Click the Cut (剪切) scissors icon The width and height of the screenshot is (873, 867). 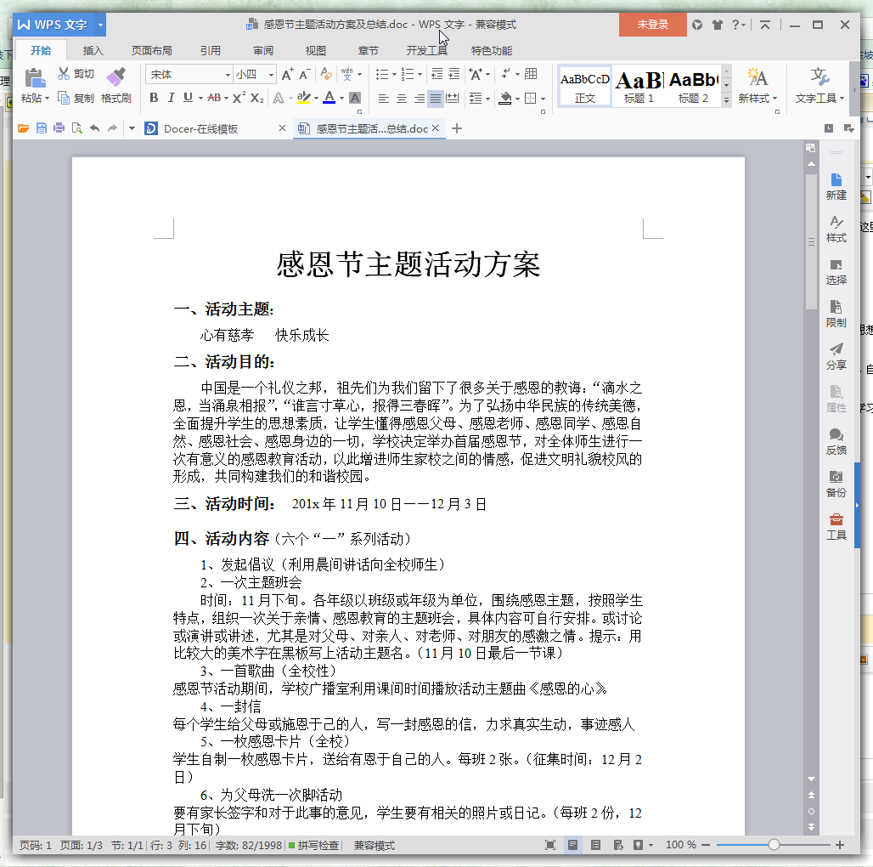tap(64, 74)
